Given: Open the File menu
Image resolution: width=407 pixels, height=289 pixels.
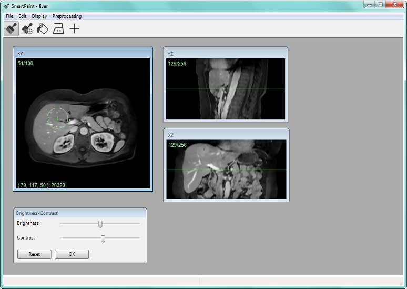Looking at the screenshot, I should tap(9, 16).
